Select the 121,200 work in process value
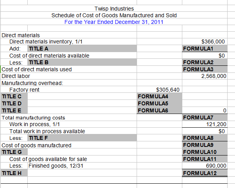The image size is (235, 188). (216, 125)
